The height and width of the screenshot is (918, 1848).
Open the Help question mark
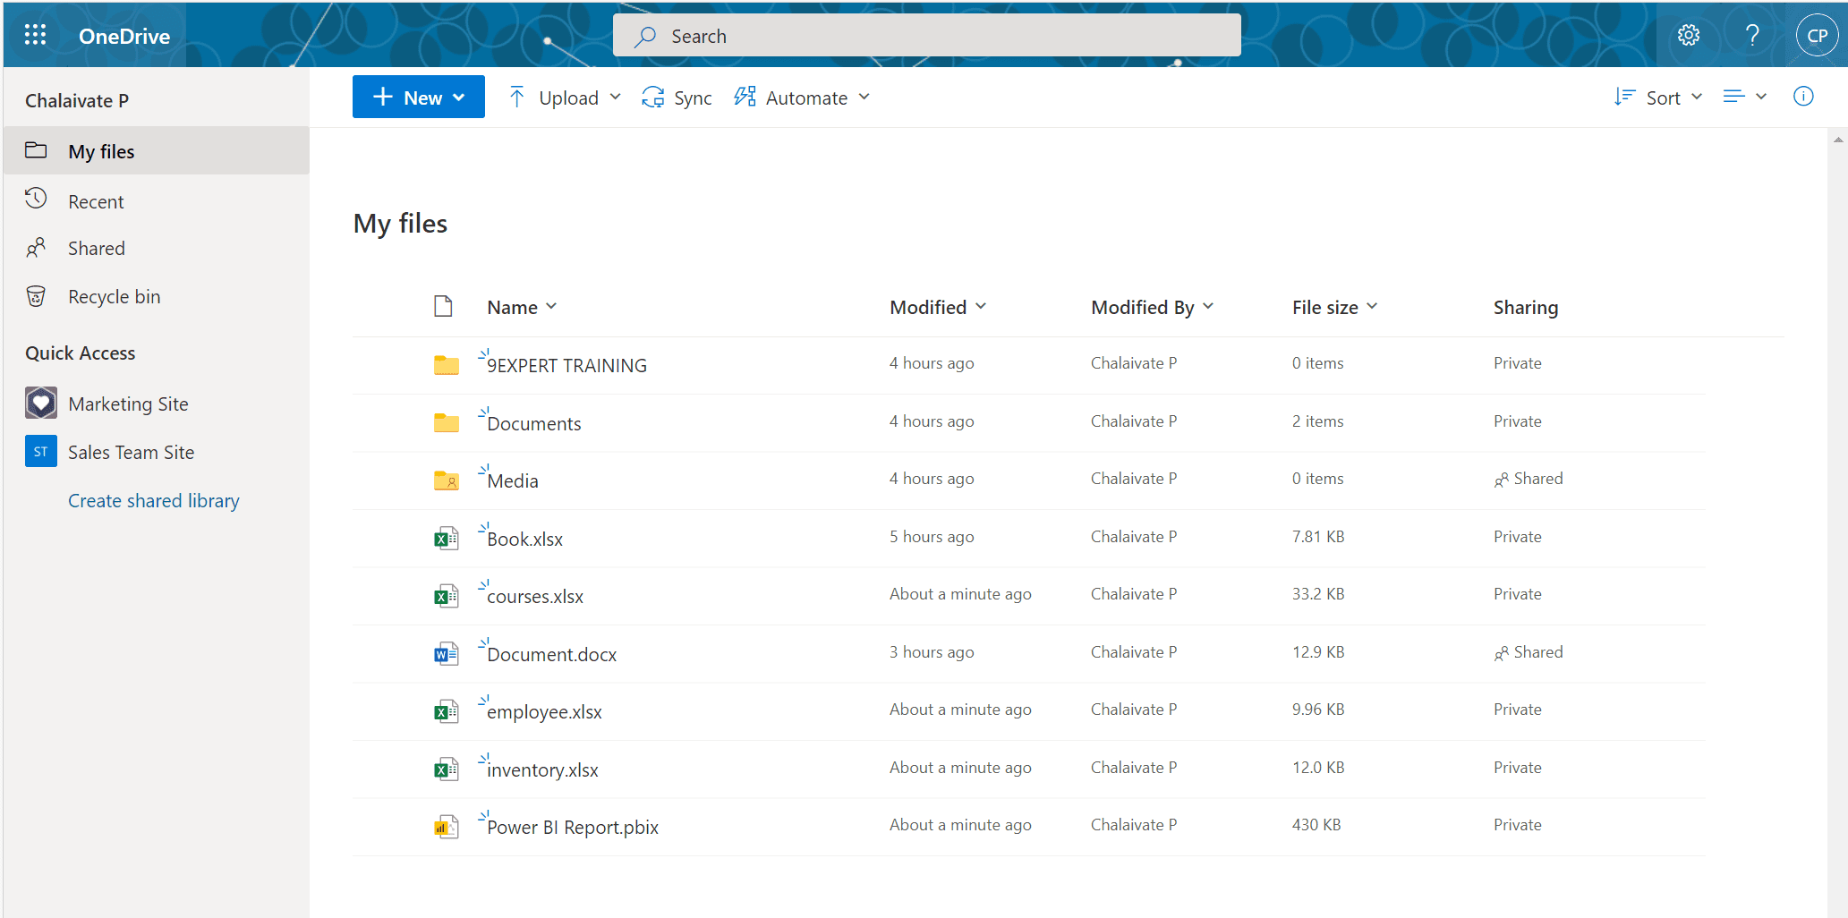1752,35
